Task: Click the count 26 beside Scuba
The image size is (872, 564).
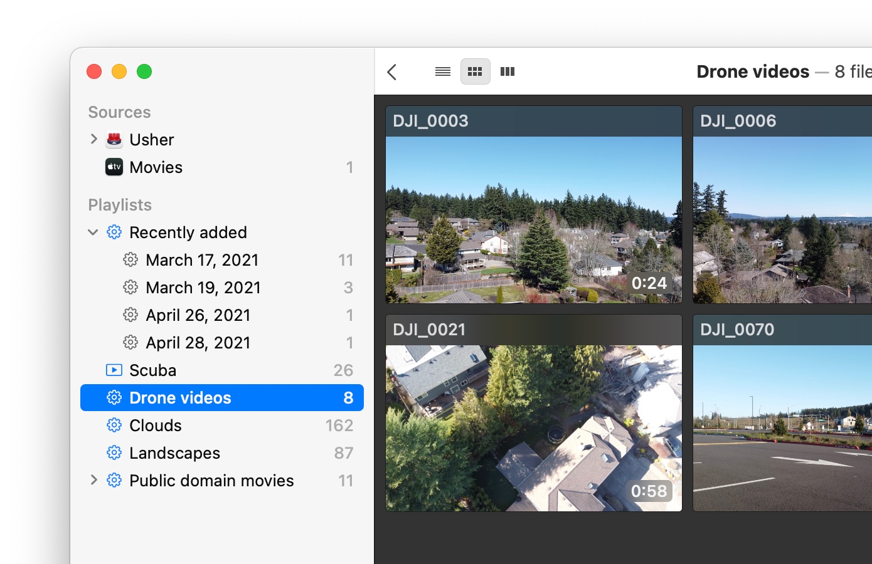Action: [343, 370]
